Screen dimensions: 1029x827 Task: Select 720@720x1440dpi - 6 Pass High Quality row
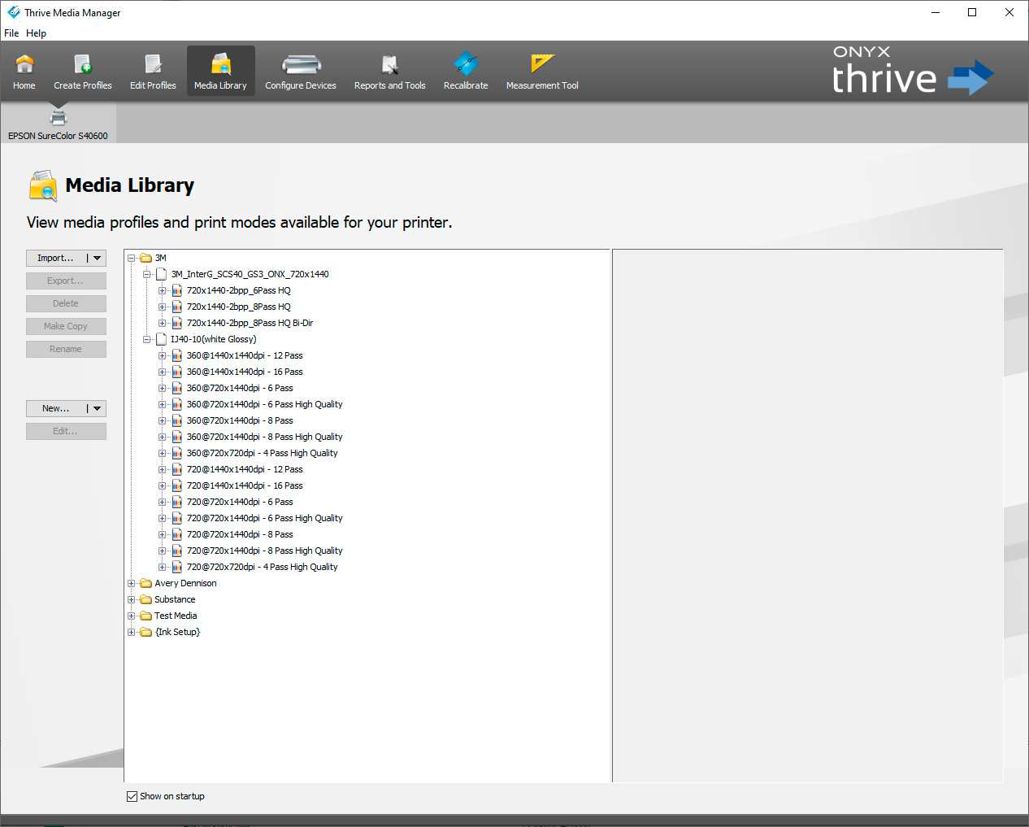pos(264,518)
